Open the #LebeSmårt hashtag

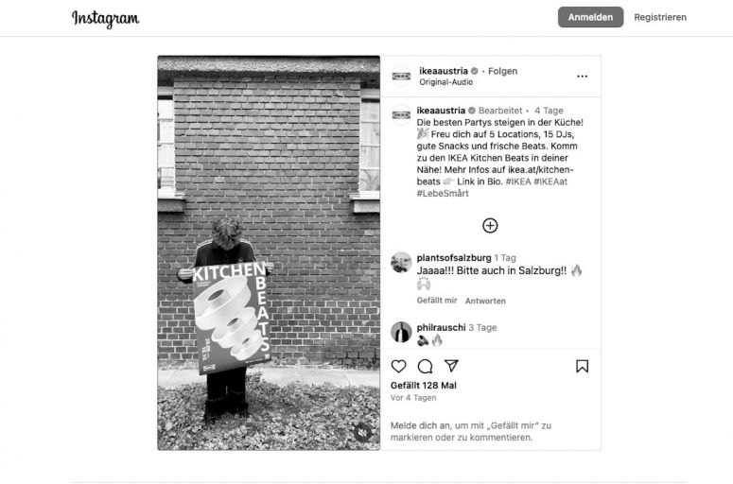coord(443,194)
